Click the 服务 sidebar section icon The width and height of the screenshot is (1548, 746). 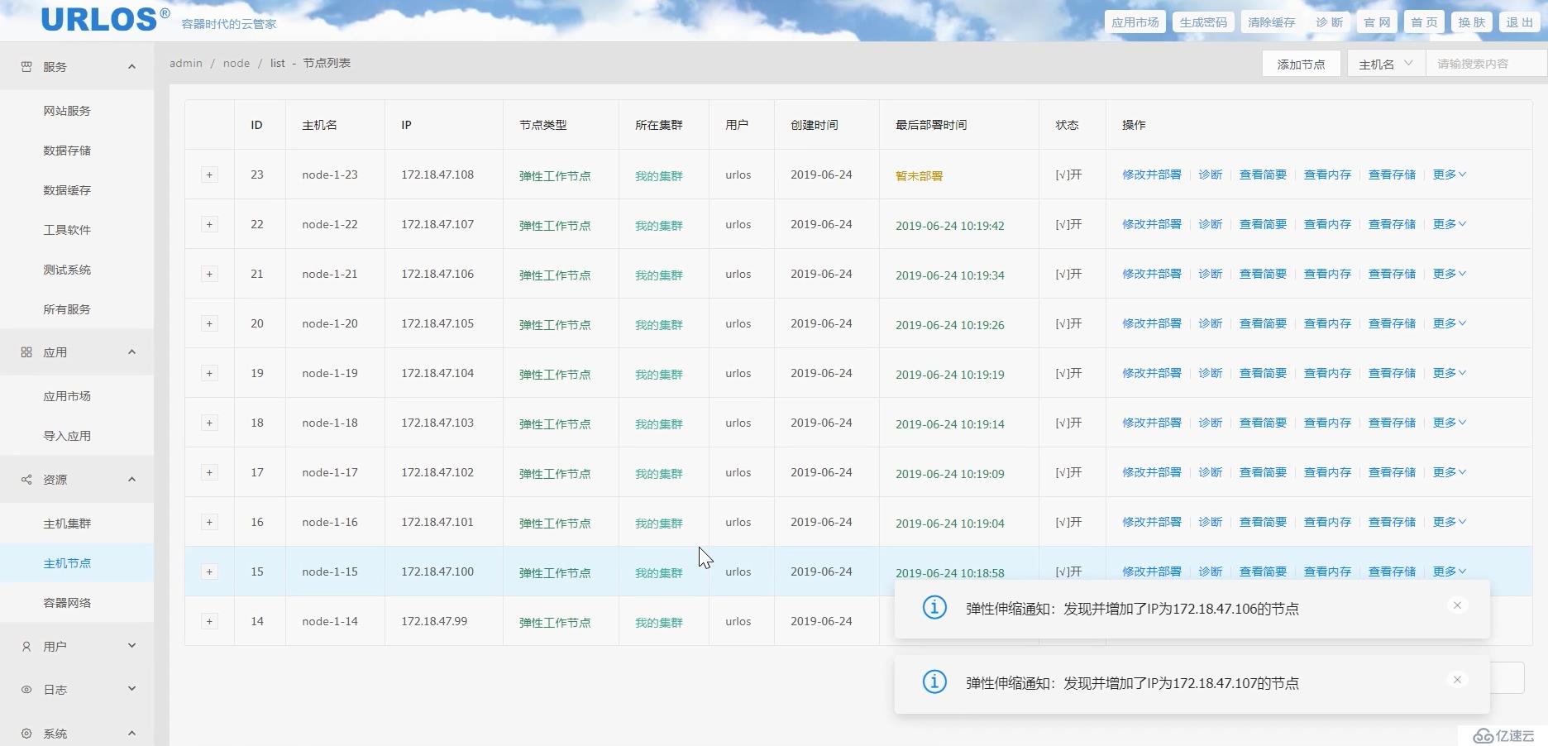point(26,67)
